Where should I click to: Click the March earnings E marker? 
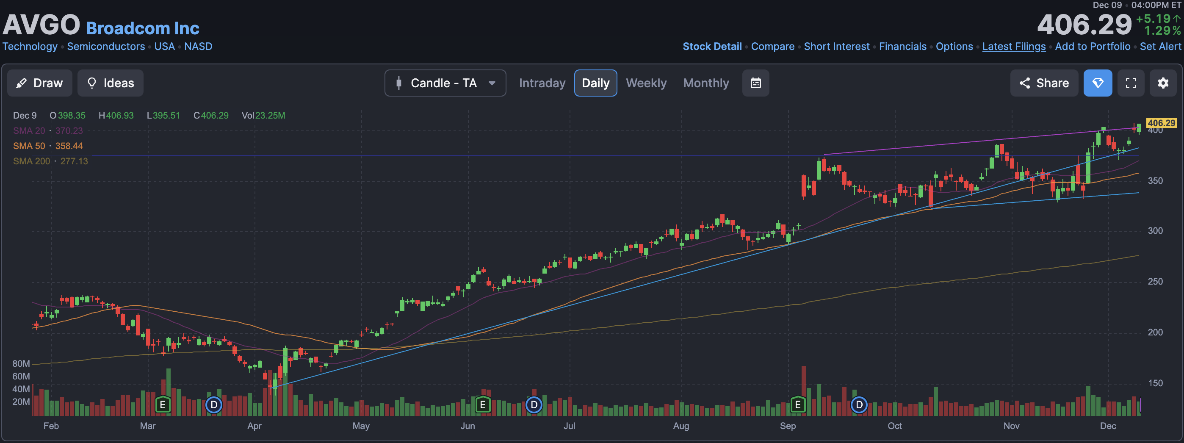pos(163,405)
